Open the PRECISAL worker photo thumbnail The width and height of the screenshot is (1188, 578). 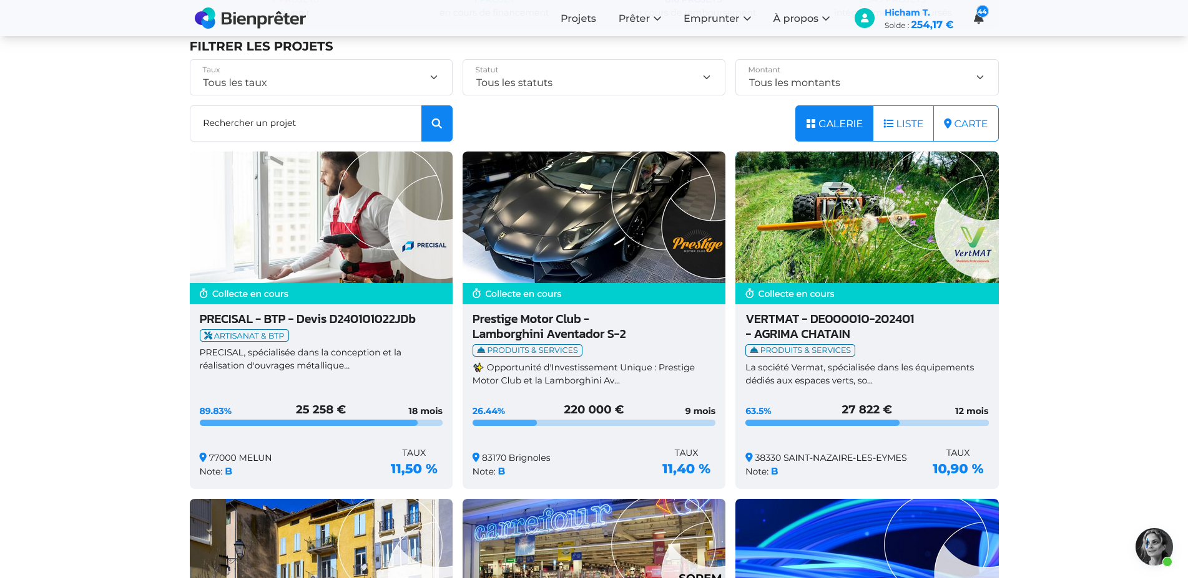click(x=321, y=217)
